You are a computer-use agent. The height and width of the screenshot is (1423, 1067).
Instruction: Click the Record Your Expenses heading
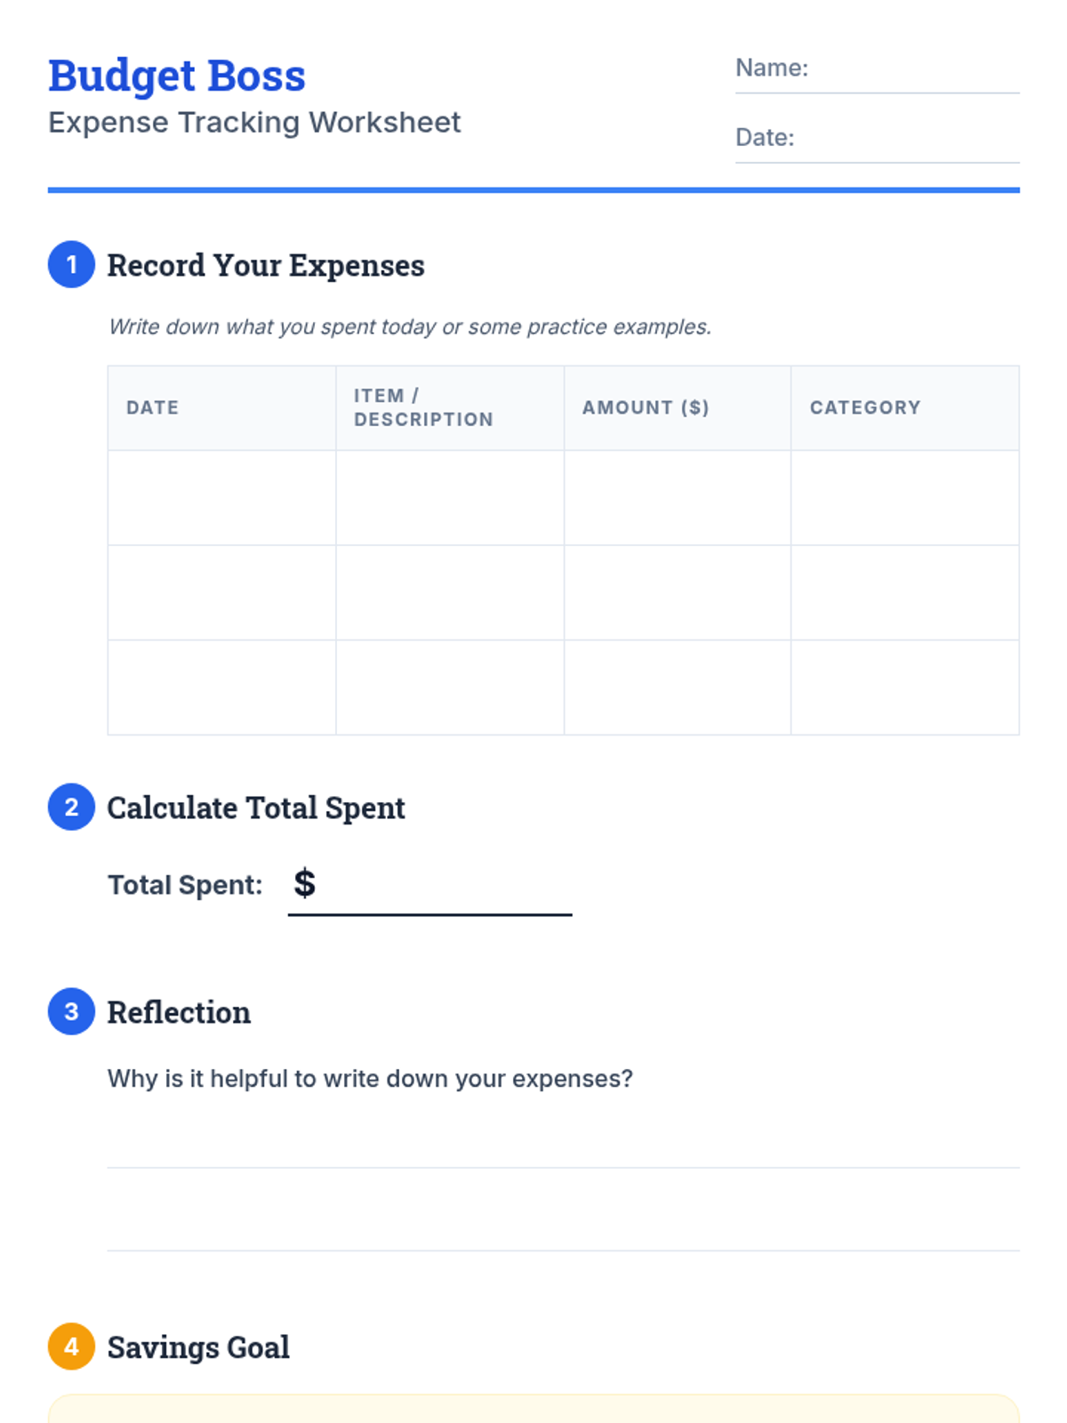click(266, 265)
